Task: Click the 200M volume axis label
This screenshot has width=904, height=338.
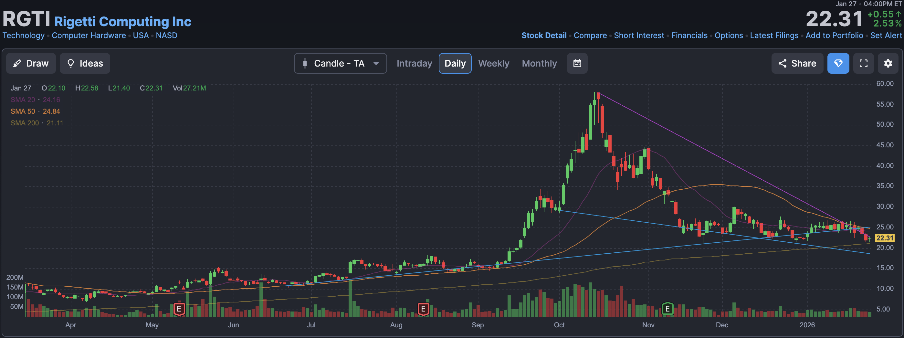Action: (15, 277)
